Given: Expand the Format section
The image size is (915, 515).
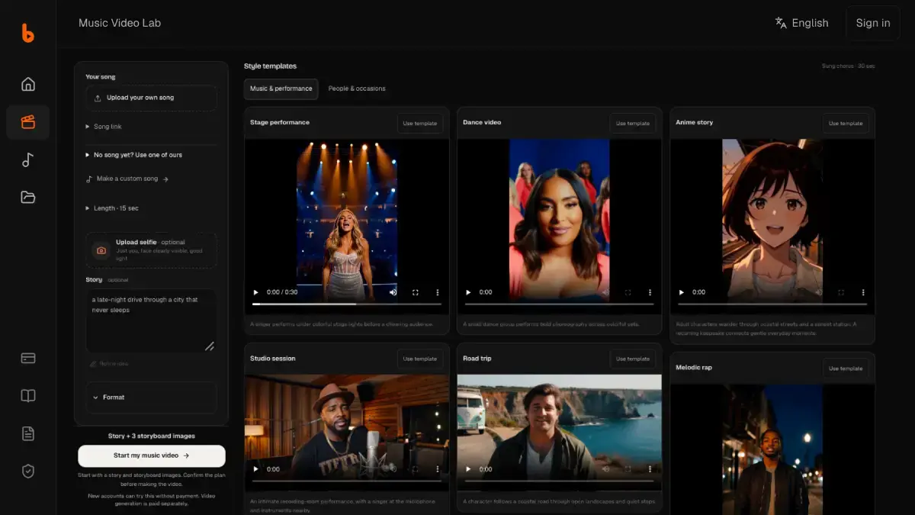Looking at the screenshot, I should (151, 398).
